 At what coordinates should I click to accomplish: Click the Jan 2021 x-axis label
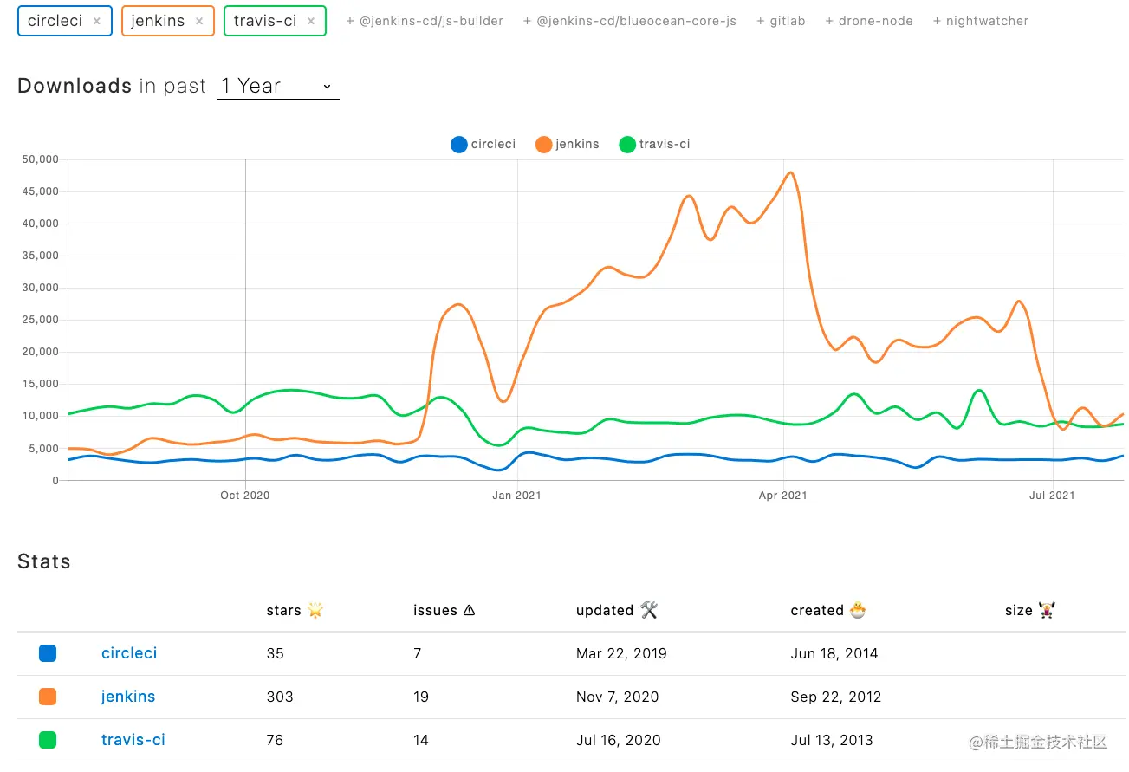[x=516, y=496]
